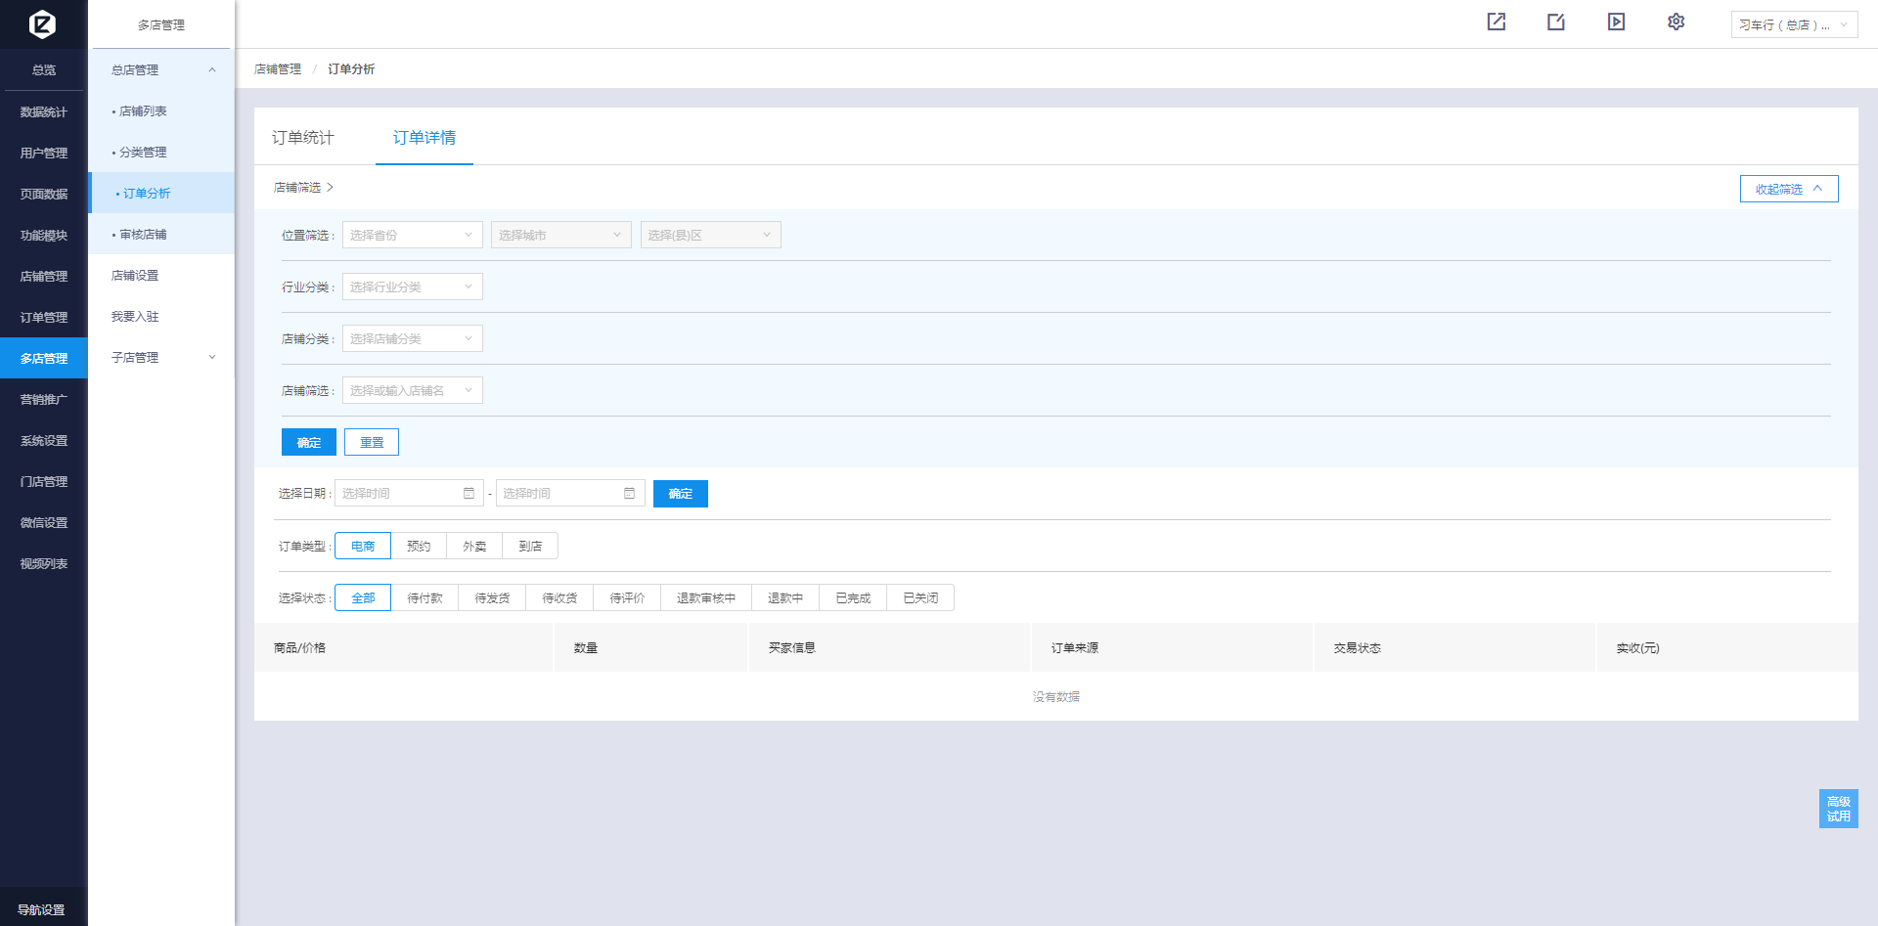
Task: Open 店铺列表 in the sidebar
Action: click(x=143, y=111)
